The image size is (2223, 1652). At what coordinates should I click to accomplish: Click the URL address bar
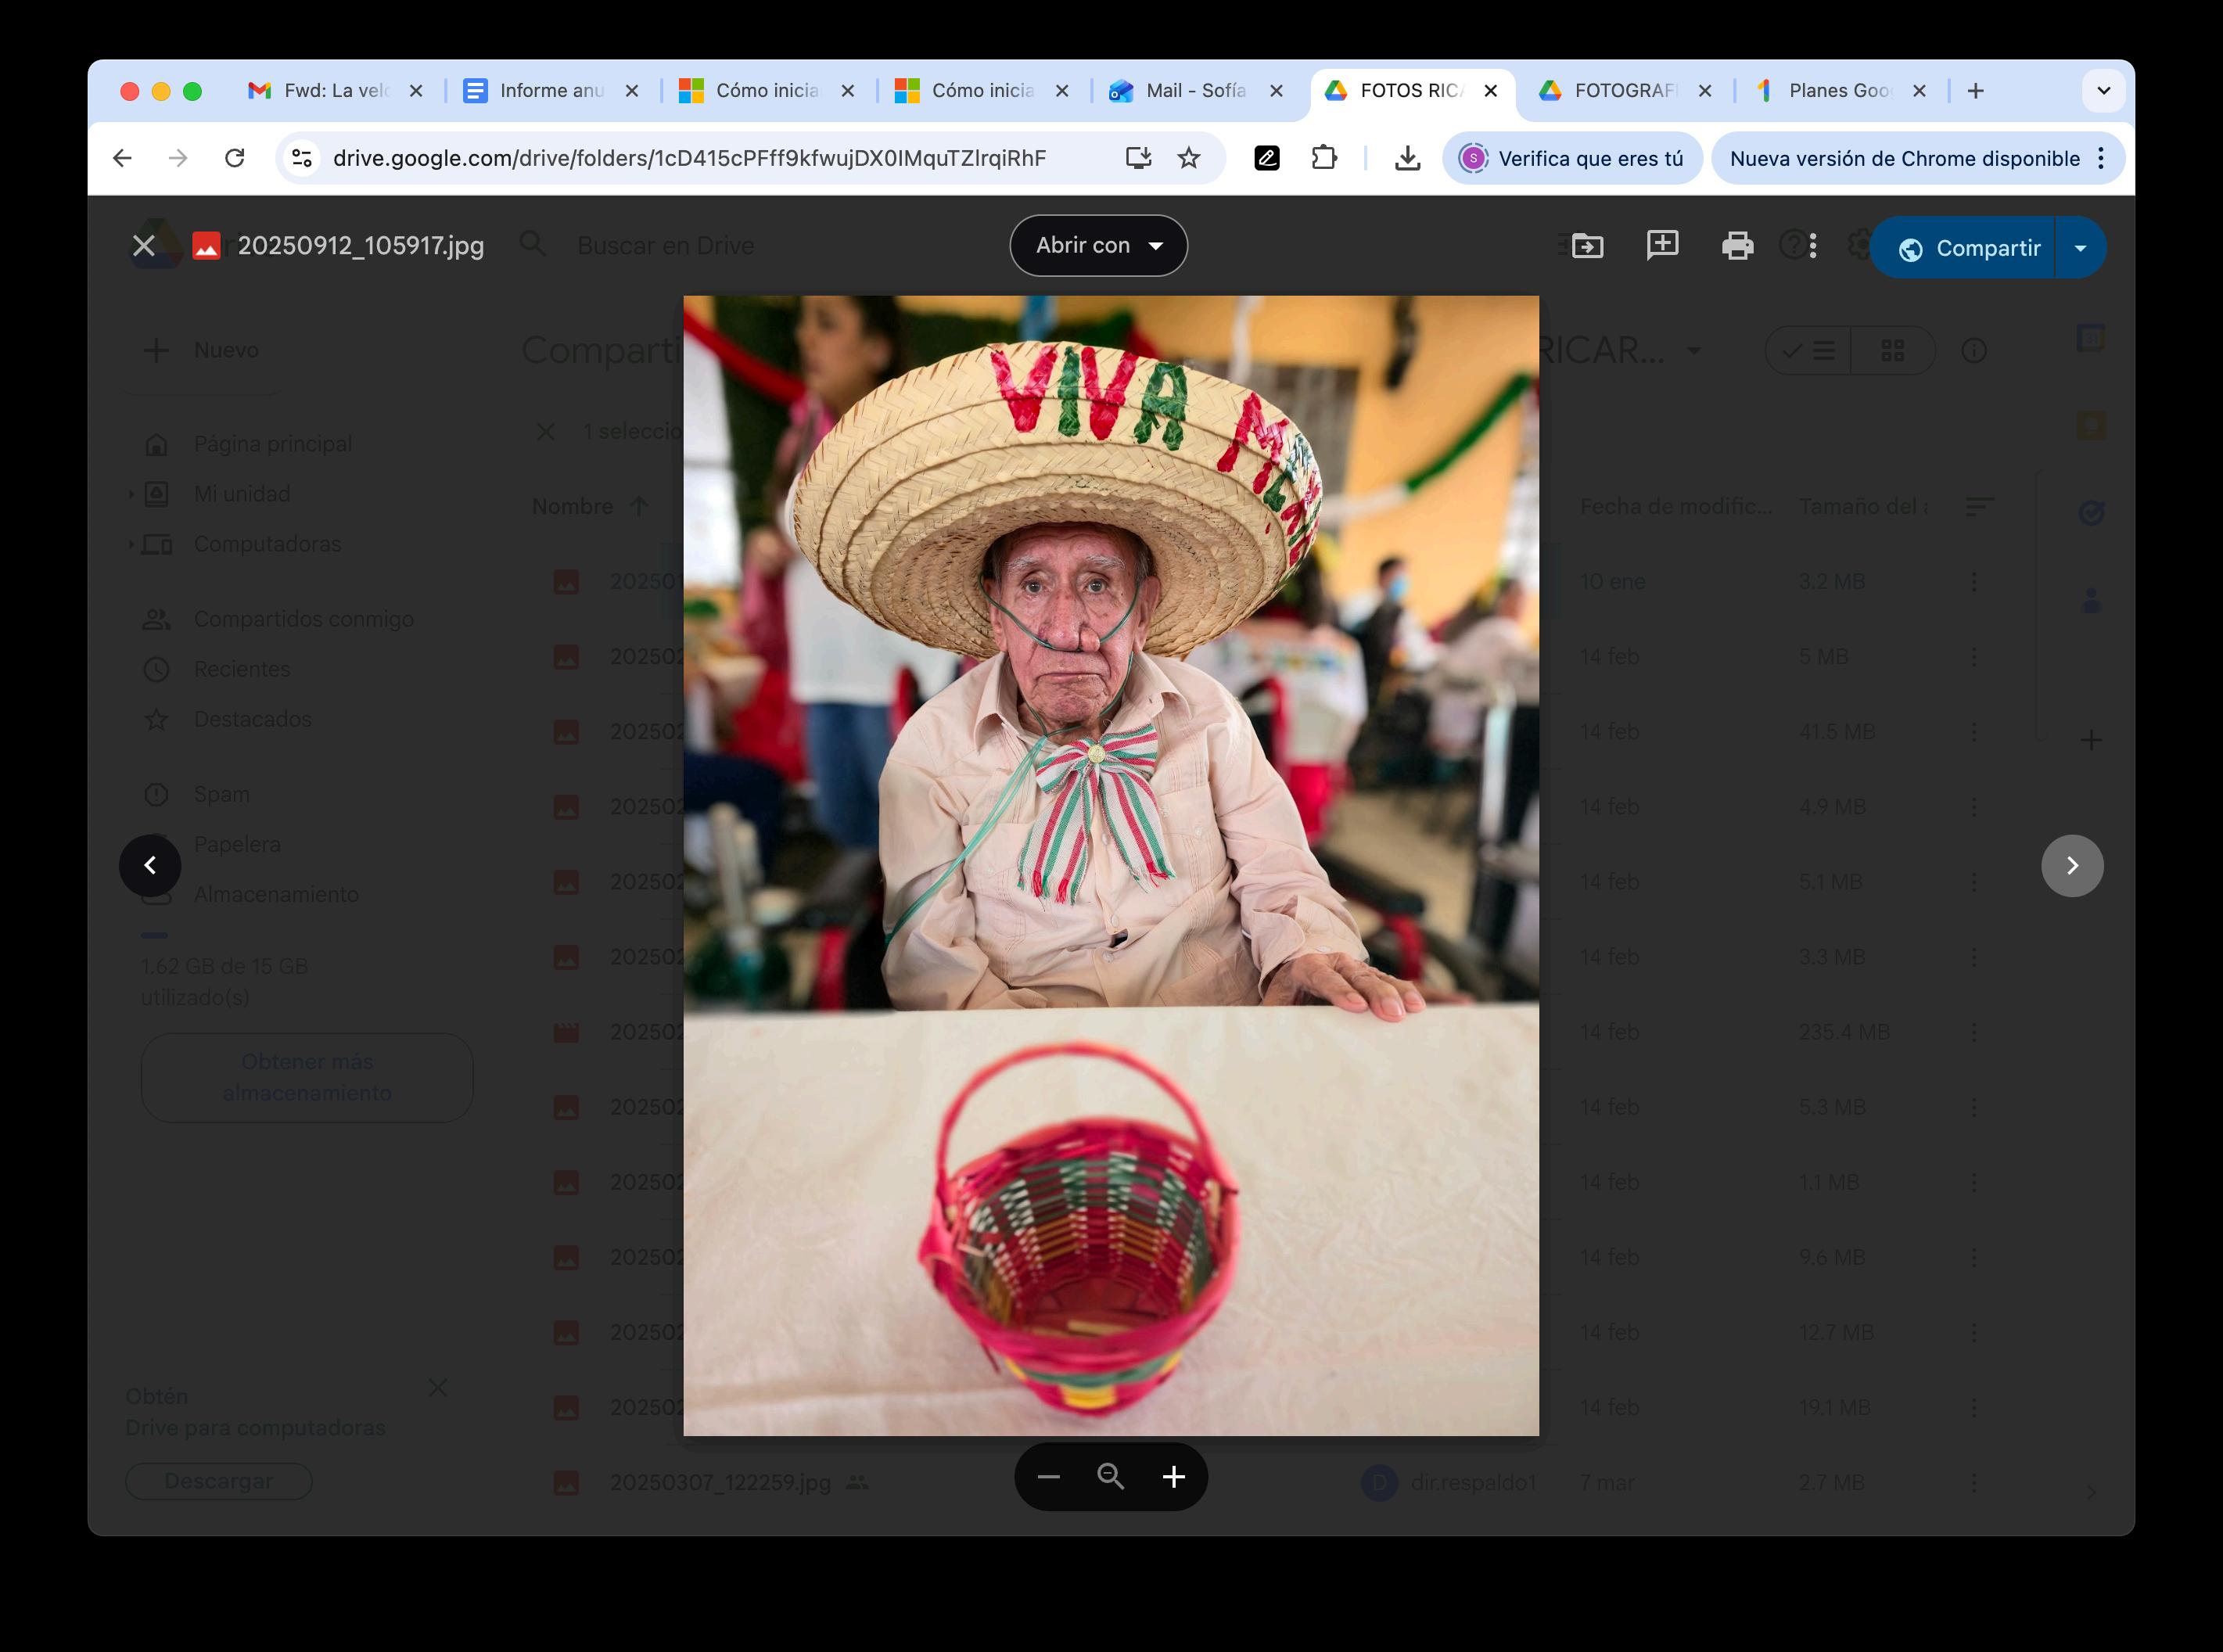pos(690,158)
